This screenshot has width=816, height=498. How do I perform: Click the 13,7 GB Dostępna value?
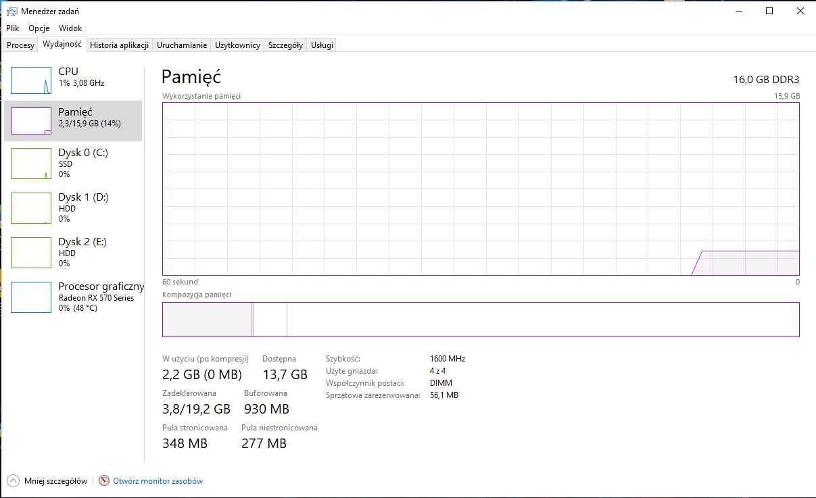click(285, 374)
